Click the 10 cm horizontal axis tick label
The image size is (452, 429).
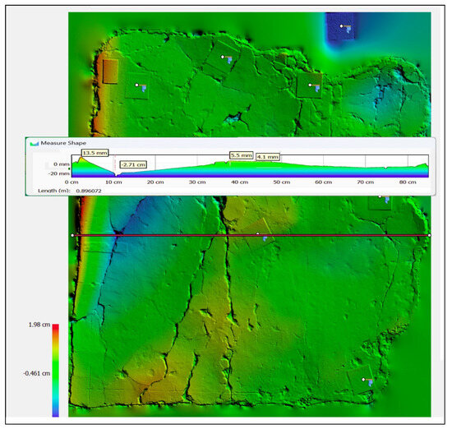[x=113, y=182]
